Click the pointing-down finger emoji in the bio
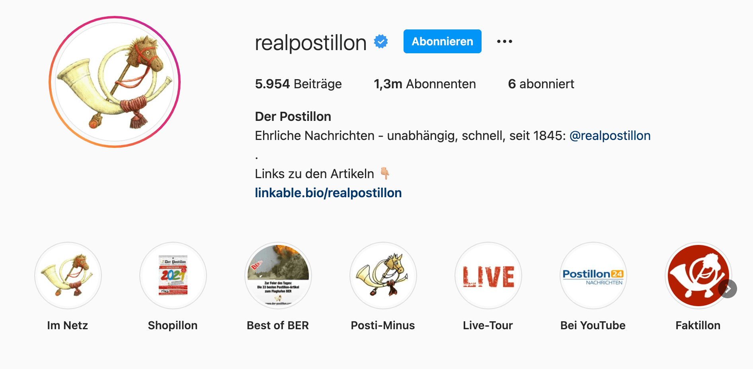This screenshot has width=753, height=369. pos(384,173)
